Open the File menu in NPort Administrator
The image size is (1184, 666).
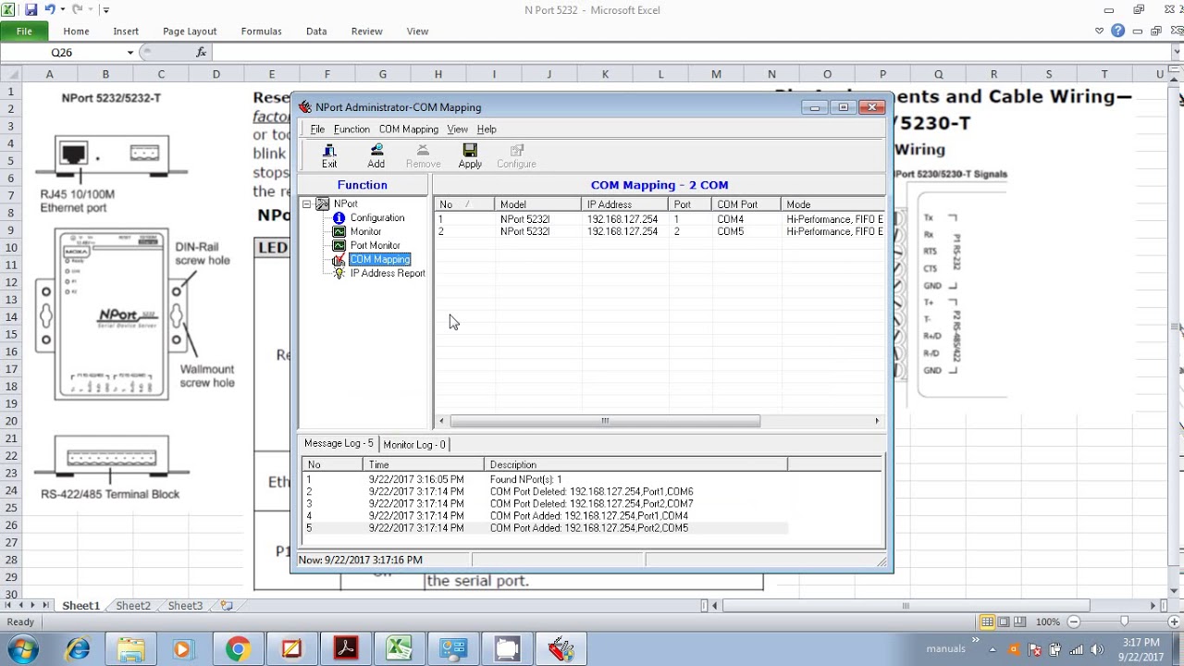click(x=317, y=129)
